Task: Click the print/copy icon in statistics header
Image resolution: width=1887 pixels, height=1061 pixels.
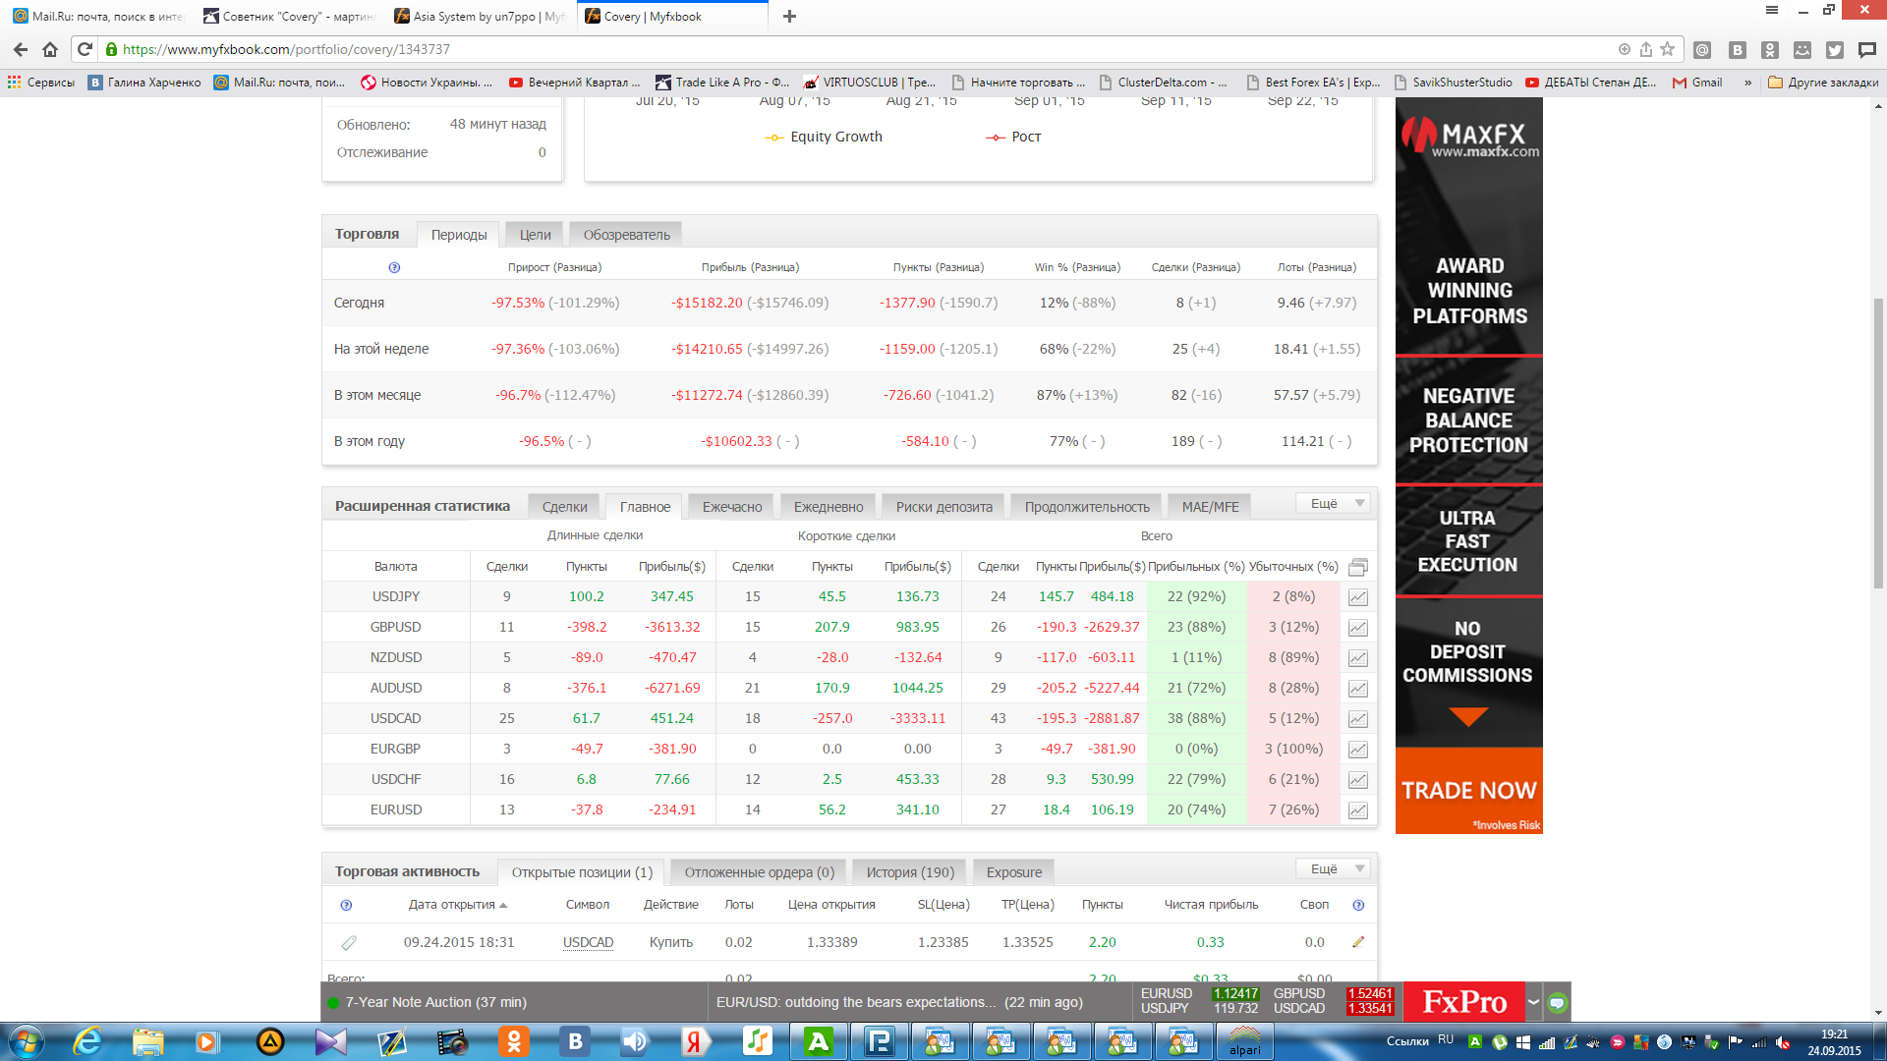Action: click(1358, 567)
